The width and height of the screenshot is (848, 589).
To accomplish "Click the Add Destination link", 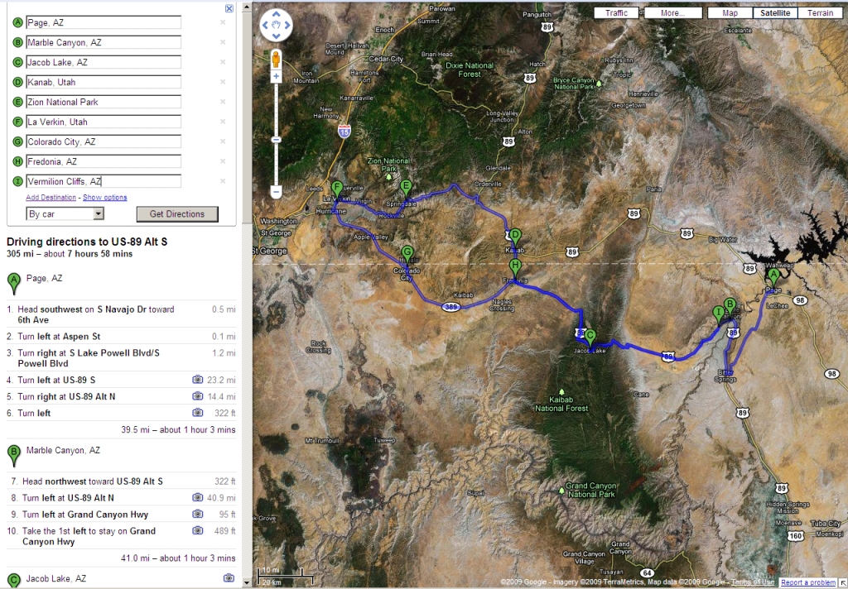I will point(51,198).
